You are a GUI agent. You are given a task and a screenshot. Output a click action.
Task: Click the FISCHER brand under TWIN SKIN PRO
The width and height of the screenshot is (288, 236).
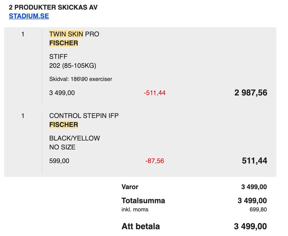coord(64,43)
